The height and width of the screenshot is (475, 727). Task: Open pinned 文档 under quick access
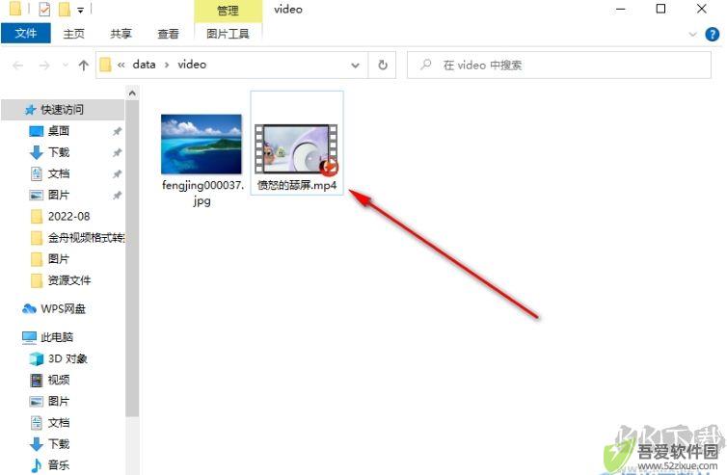click(59, 173)
